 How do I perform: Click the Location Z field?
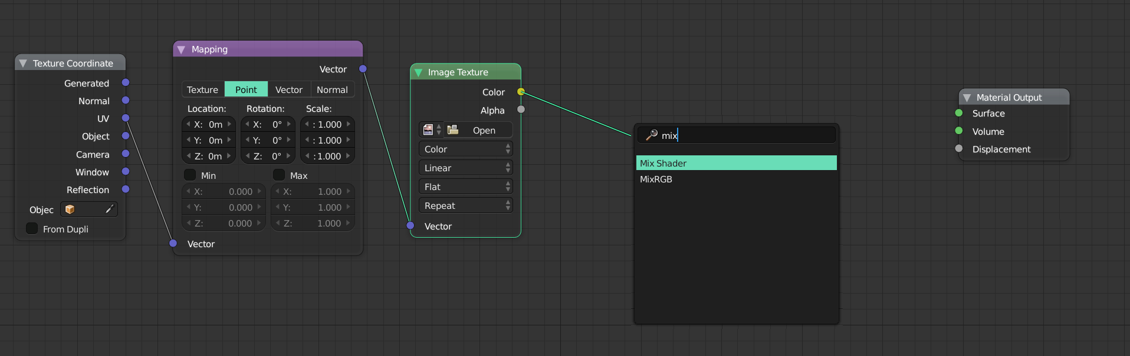pos(209,156)
